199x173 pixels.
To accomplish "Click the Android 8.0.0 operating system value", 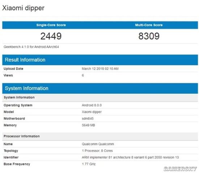I will 92,105.
